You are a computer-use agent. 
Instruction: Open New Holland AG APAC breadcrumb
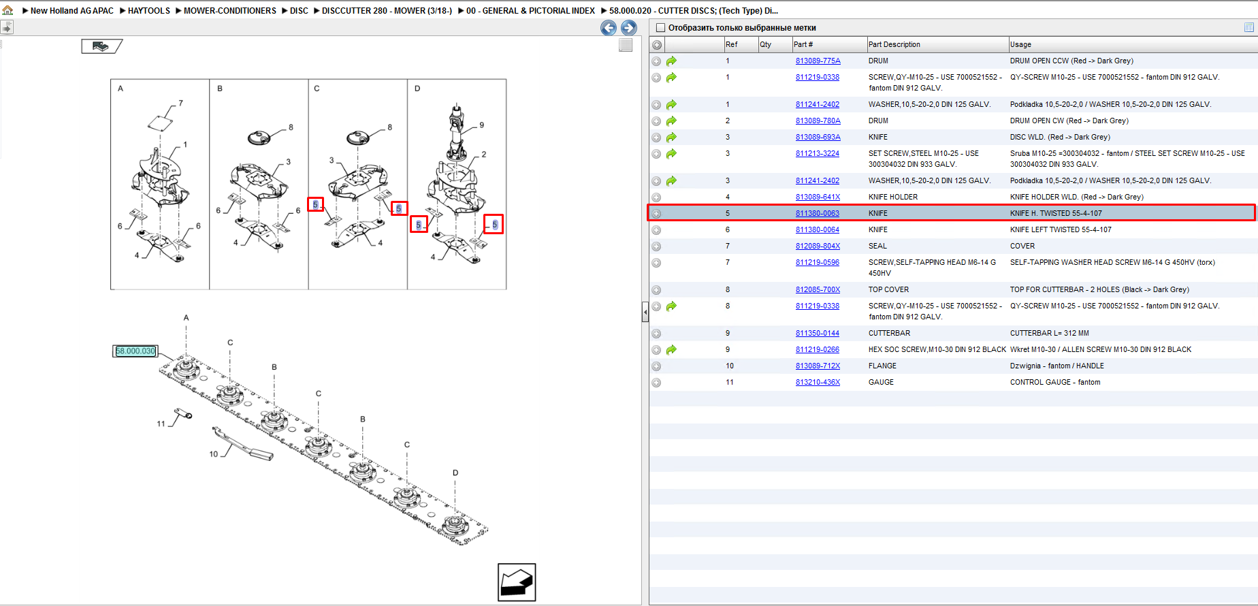pyautogui.click(x=72, y=11)
